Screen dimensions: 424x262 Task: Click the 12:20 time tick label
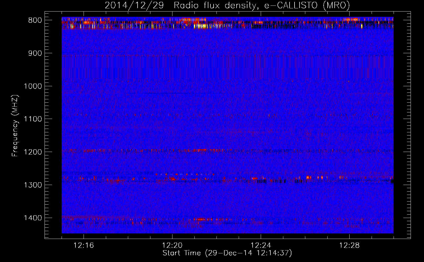click(x=172, y=245)
